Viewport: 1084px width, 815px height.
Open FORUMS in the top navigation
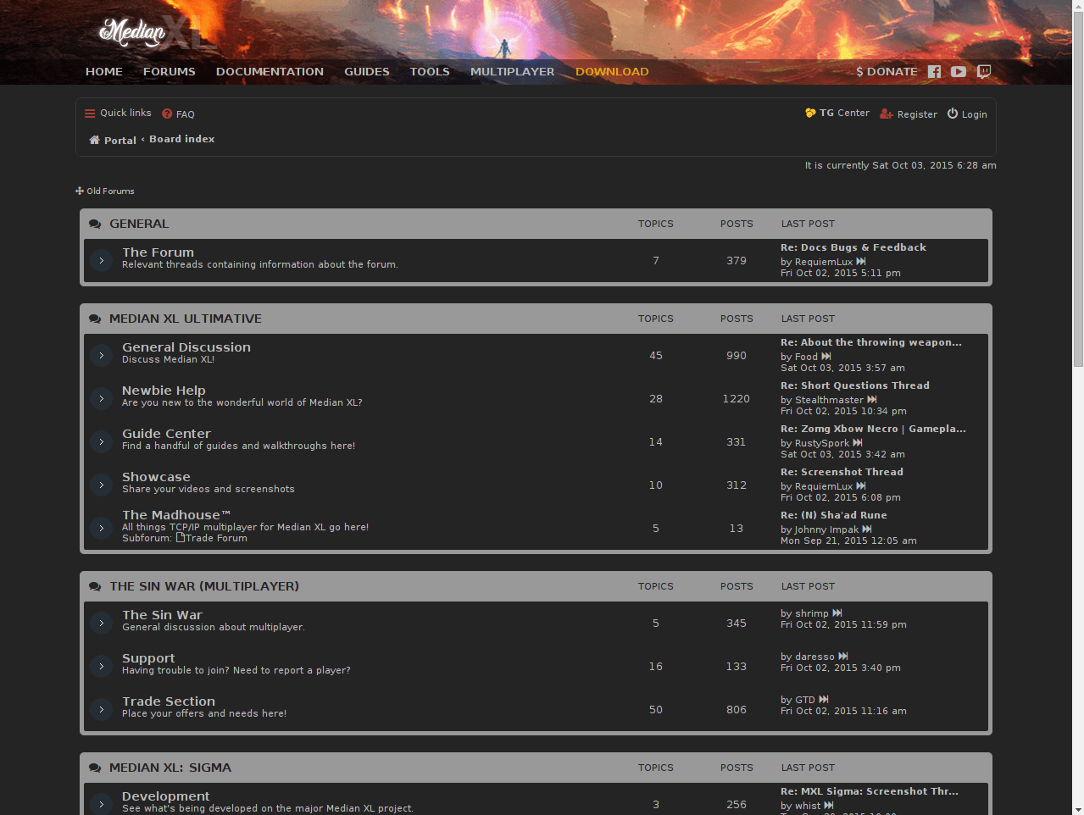170,72
